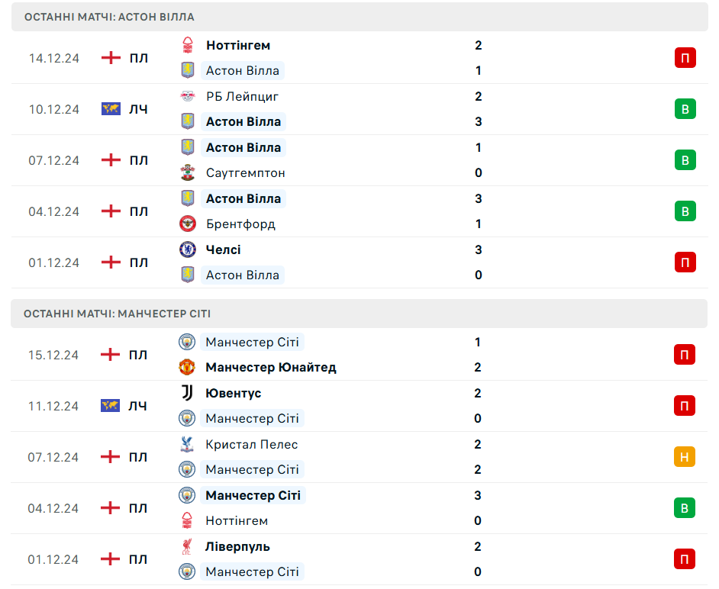The image size is (719, 589).
Task: Click the Champions League icon on 10.12.24
Action: click(x=111, y=109)
